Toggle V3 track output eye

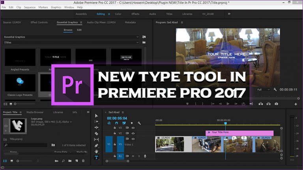[x=133, y=128]
